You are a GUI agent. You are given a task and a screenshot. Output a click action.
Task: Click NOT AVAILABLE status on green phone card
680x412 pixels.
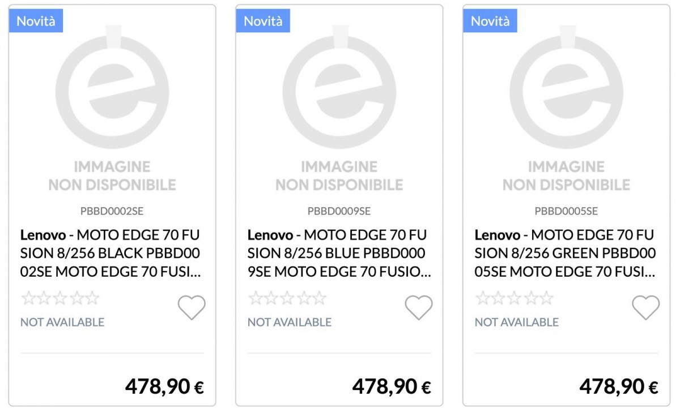pyautogui.click(x=516, y=322)
